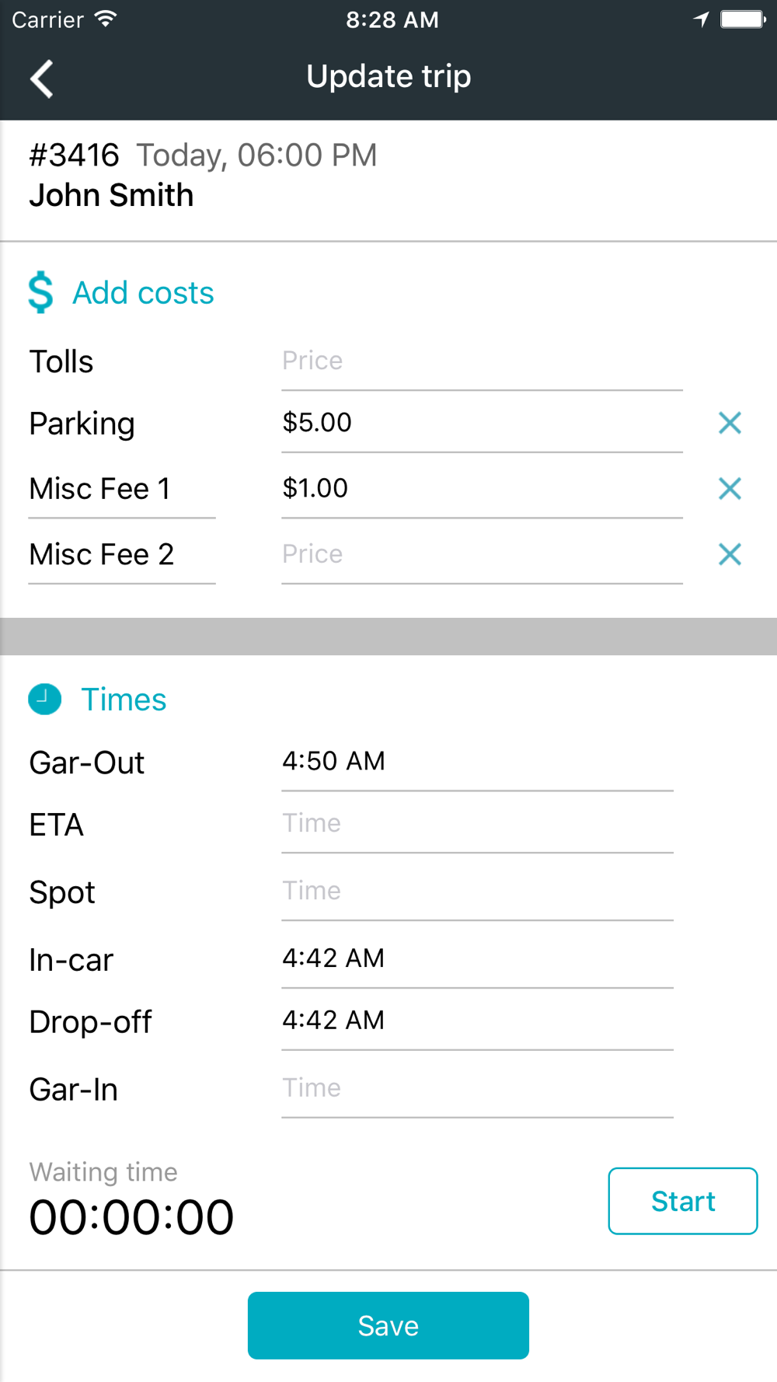Delete the Misc Fee 2 row

point(730,554)
